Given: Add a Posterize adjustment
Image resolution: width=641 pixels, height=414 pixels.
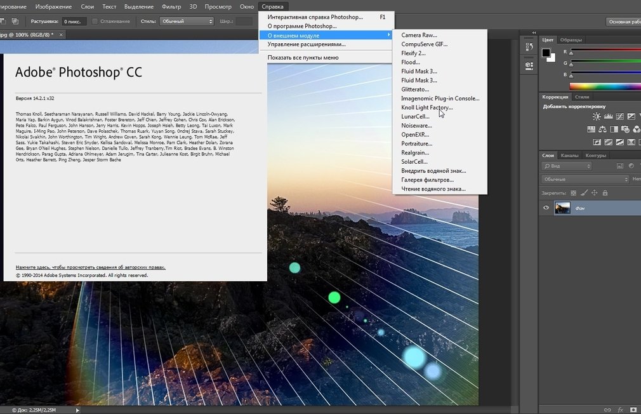Looking at the screenshot, I should pyautogui.click(x=608, y=142).
